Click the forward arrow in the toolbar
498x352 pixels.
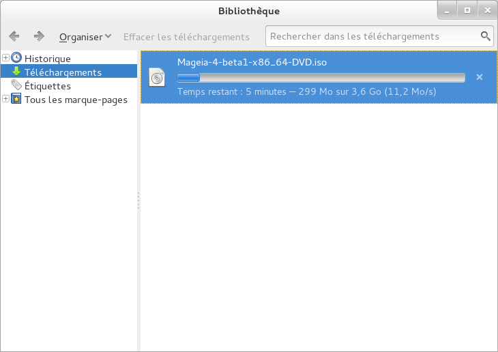click(x=39, y=36)
